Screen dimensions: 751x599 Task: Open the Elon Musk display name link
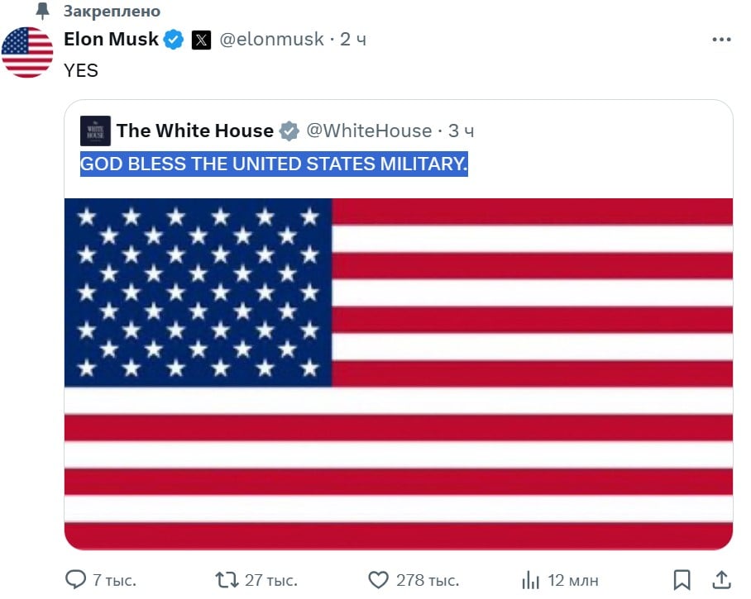(111, 39)
